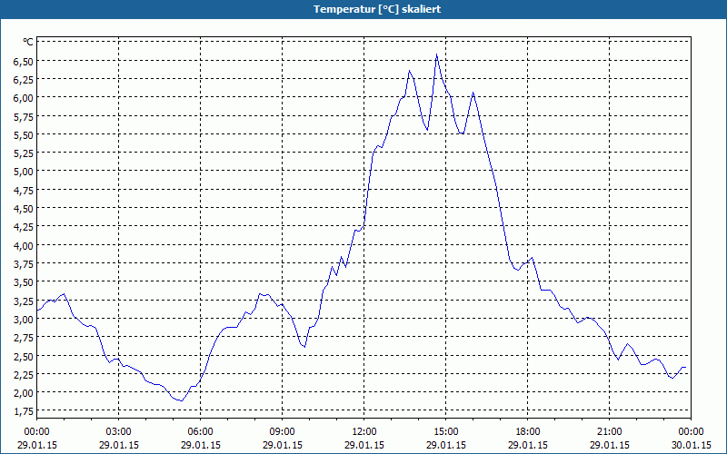The image size is (727, 454).
Task: Select the 5,25 y-axis value
Action: click(24, 153)
